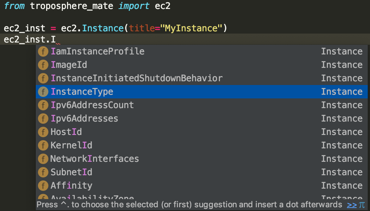
Task: Select the IamInstanceProfile completion suggestion
Action: pyautogui.click(x=98, y=51)
